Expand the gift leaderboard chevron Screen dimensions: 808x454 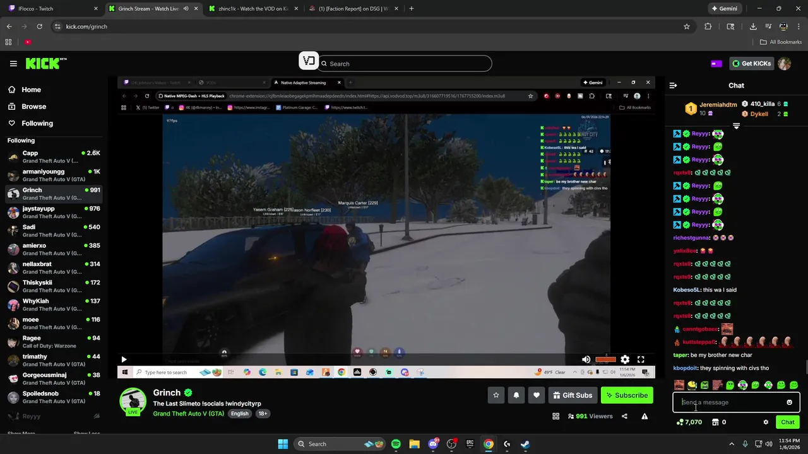736,126
